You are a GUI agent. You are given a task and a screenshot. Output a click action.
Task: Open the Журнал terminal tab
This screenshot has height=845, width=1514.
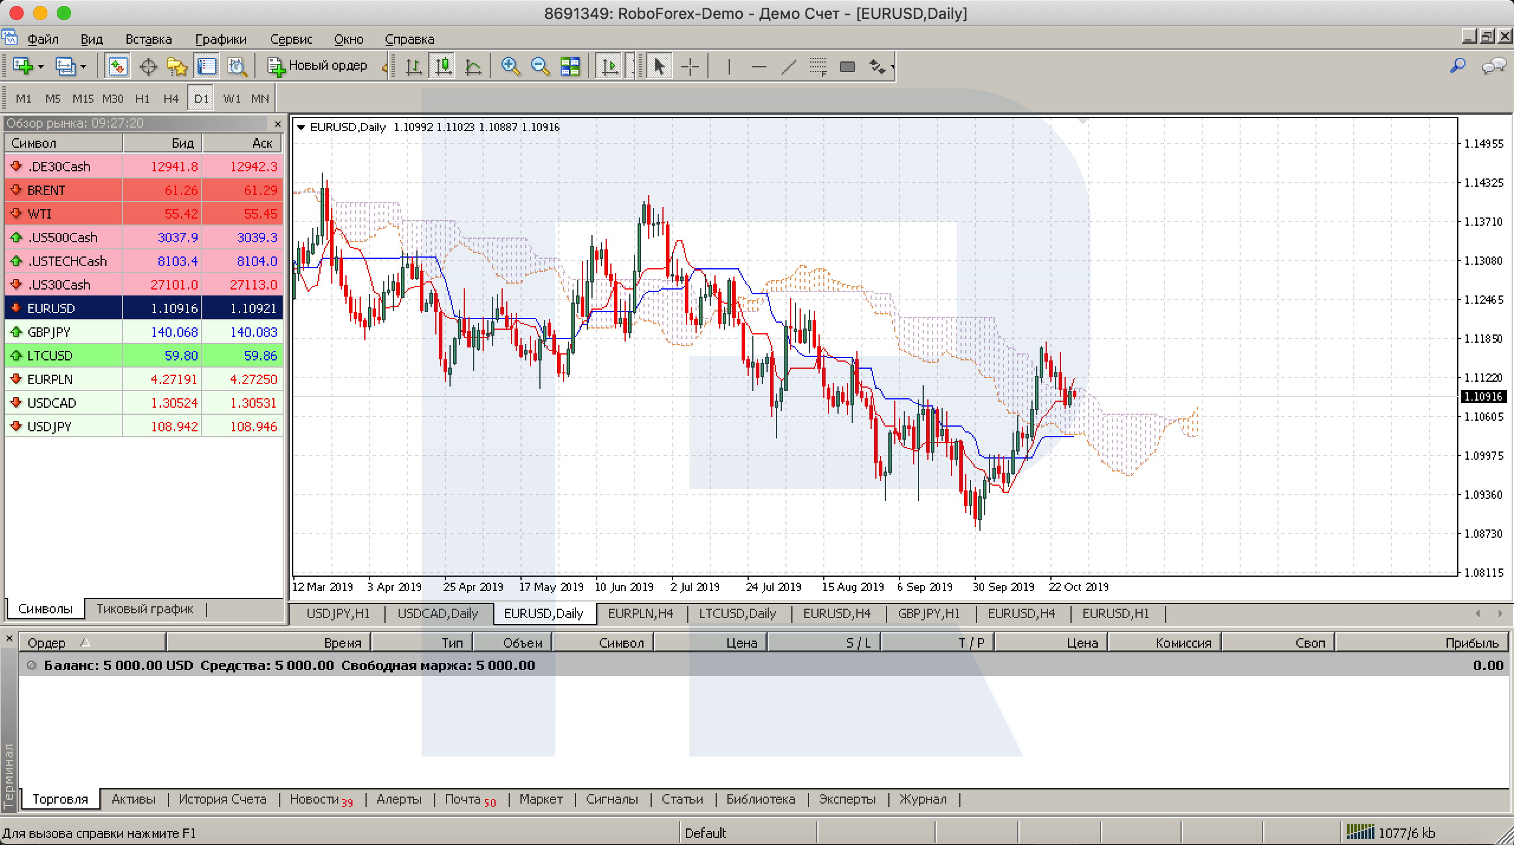coord(923,799)
